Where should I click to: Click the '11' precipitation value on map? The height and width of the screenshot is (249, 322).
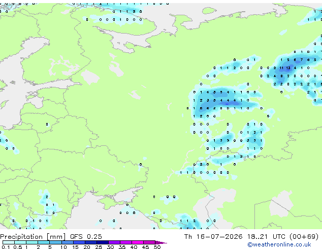(281, 68)
